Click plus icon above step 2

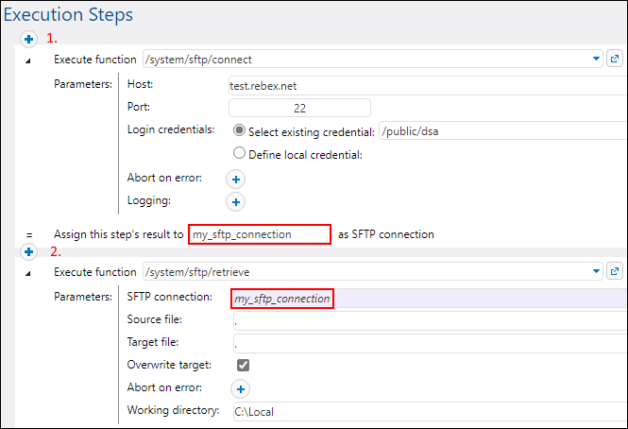point(28,252)
